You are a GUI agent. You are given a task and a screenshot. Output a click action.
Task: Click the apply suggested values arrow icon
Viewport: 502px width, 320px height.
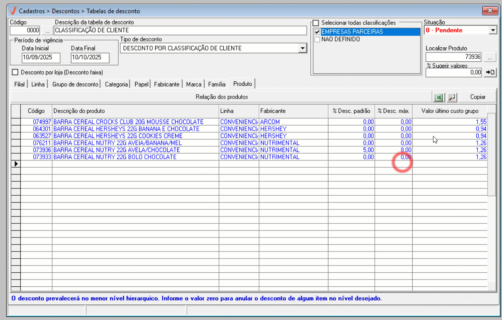click(x=490, y=73)
